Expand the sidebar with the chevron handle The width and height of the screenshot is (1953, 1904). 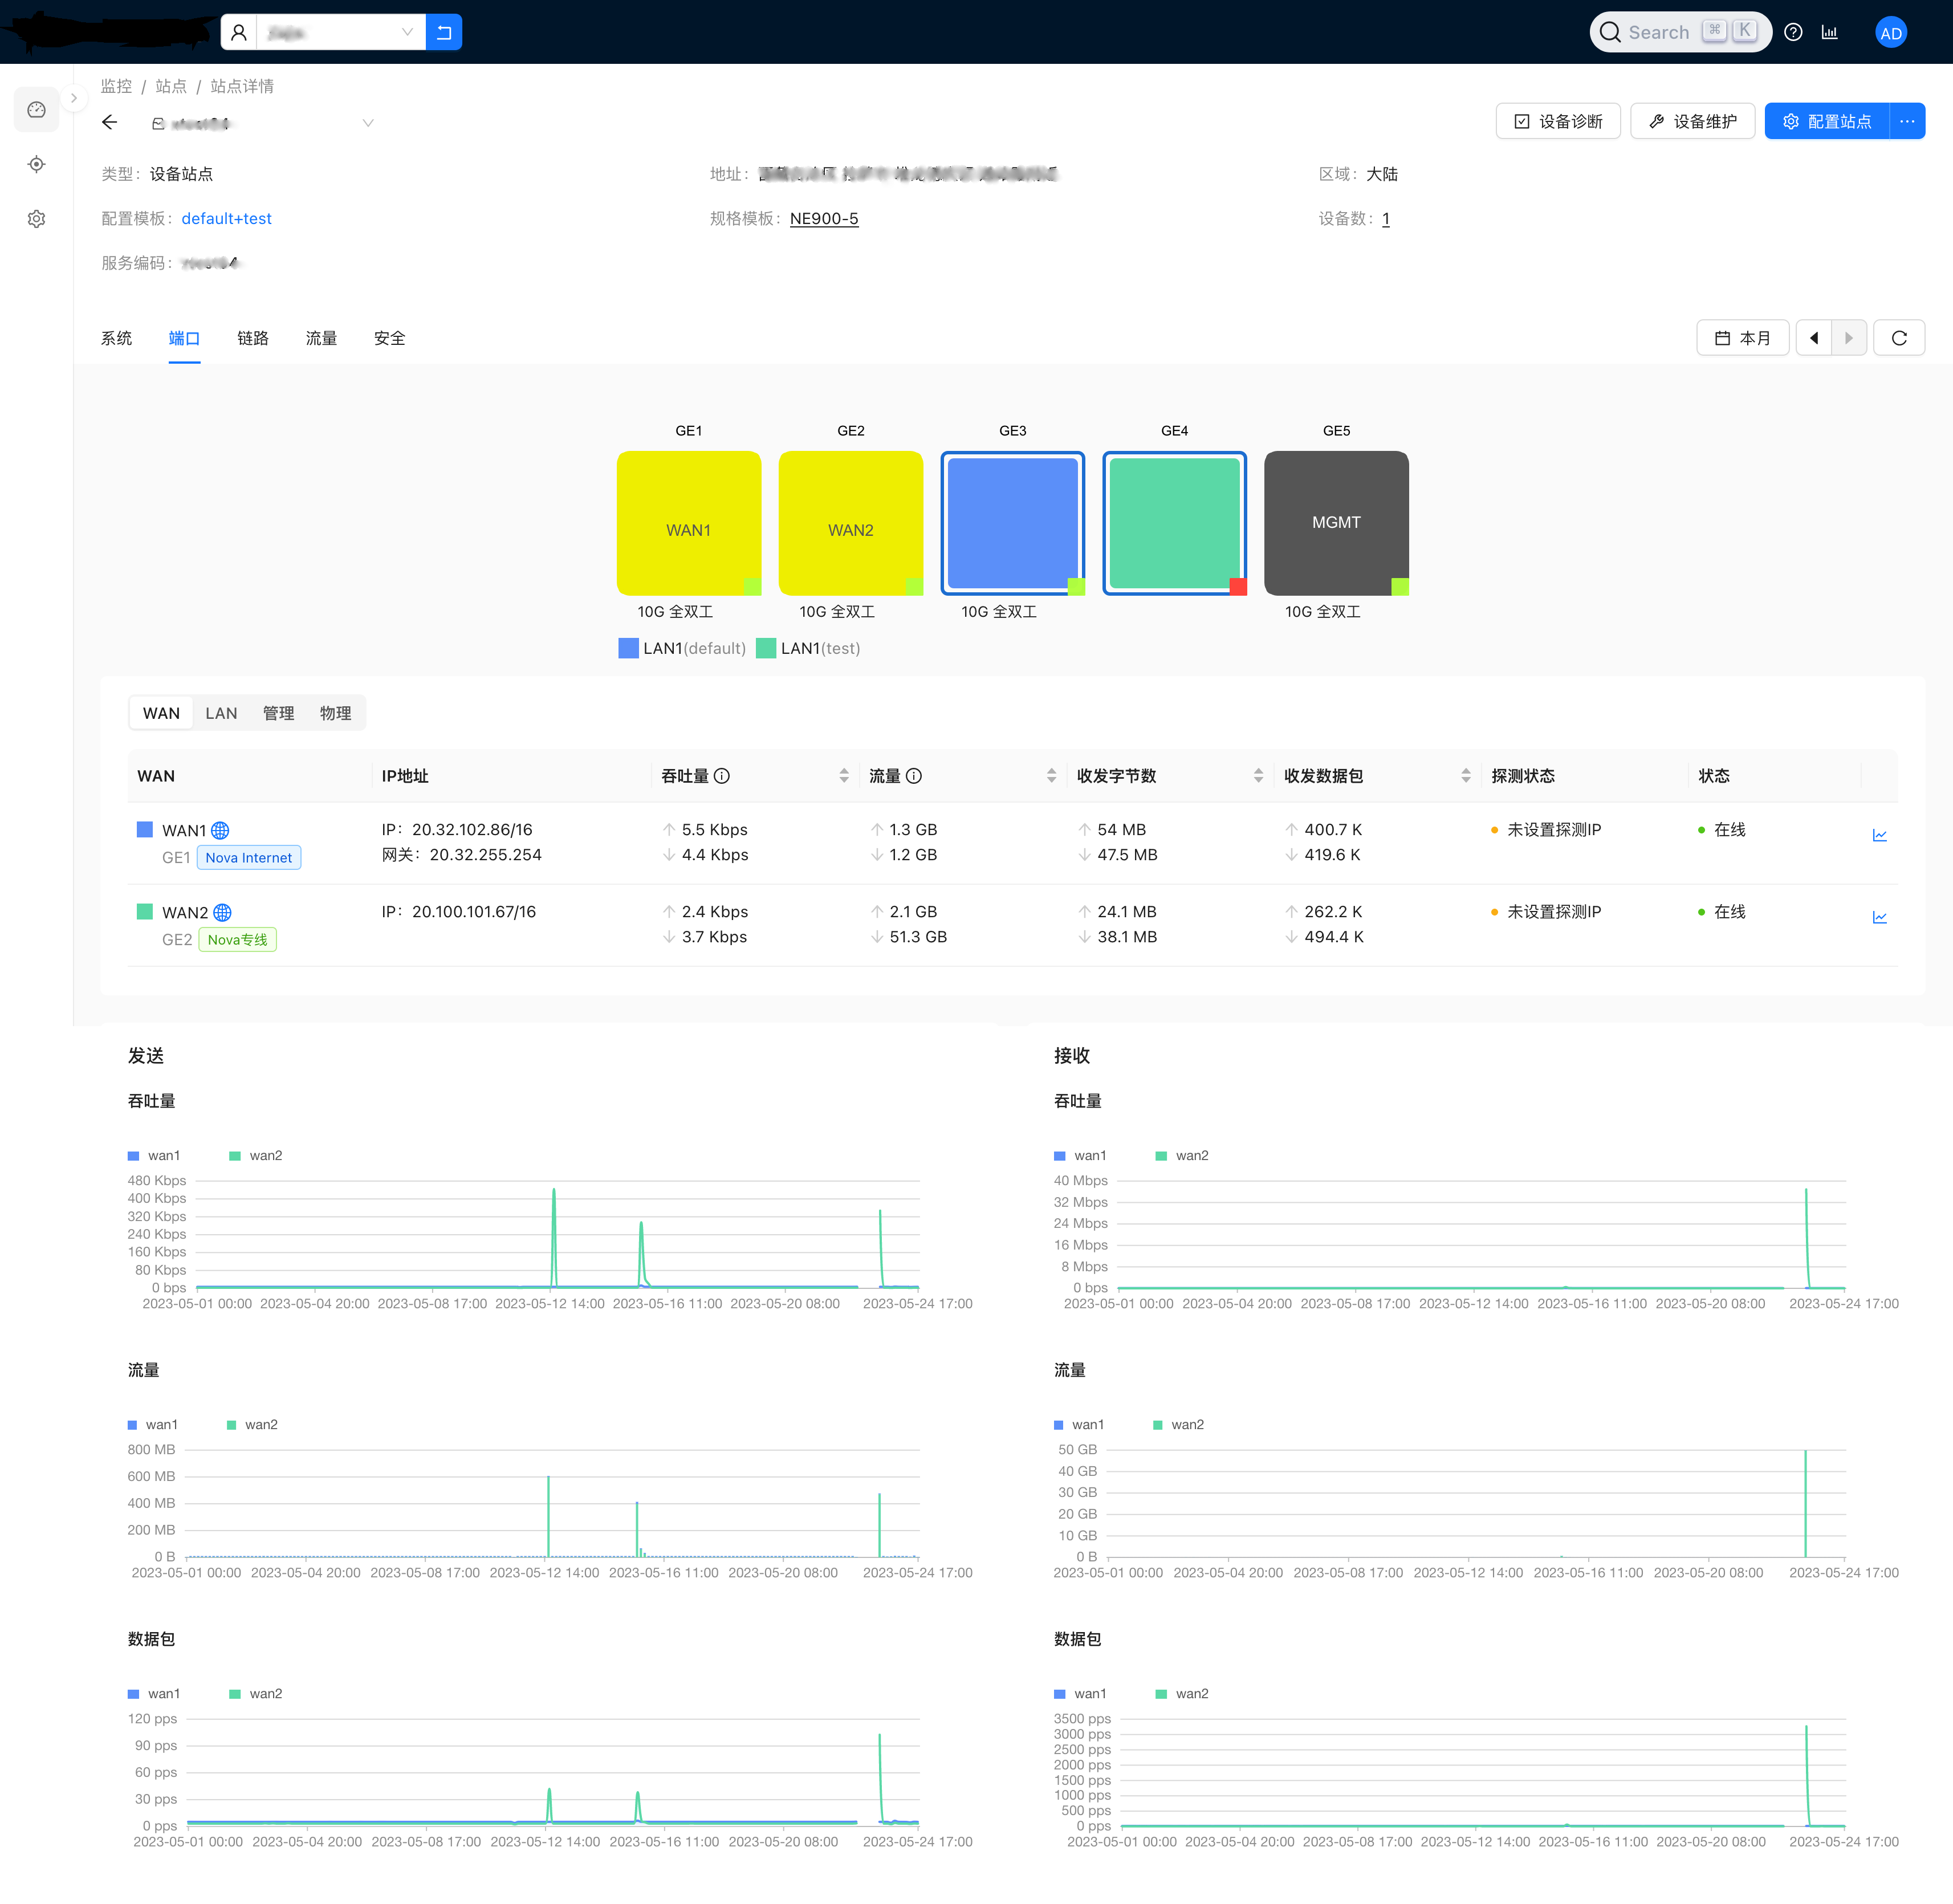pos(74,98)
